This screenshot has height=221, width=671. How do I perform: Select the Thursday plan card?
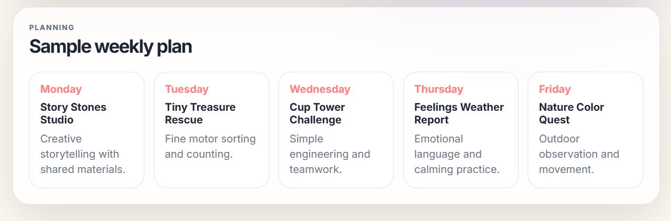click(x=461, y=130)
